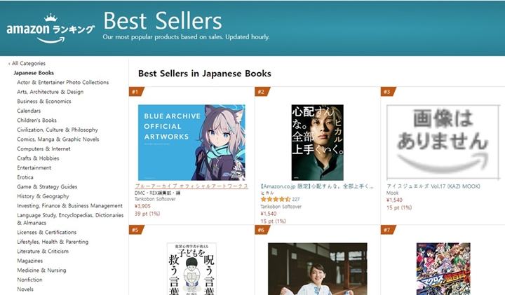Open アイスジュエルズ Vol.17 title link
The image size is (505, 295).
[433, 186]
